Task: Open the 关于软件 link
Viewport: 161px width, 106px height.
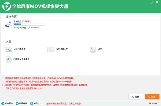Action: (38, 103)
